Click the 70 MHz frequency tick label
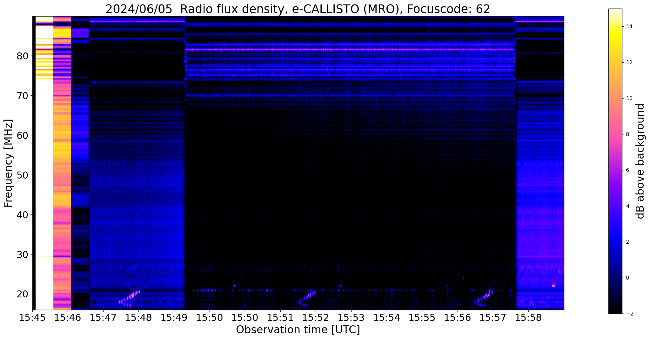Screen dimensions: 650x339 point(23,96)
